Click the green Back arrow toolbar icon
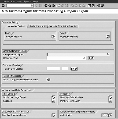 point(46,6)
